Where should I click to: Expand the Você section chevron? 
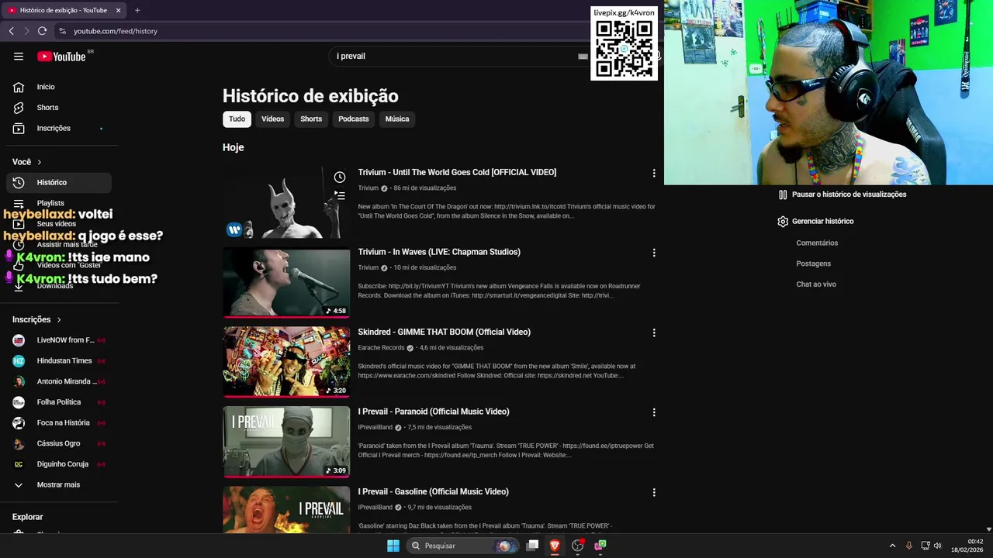40,162
